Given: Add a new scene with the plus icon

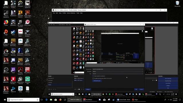Looking at the screenshot, I should tap(49, 89).
